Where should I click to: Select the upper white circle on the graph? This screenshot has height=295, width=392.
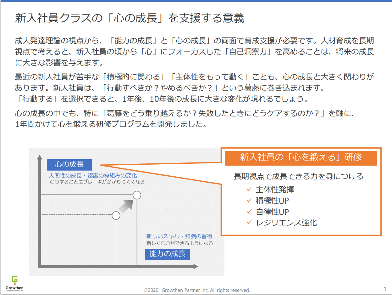[137, 195]
